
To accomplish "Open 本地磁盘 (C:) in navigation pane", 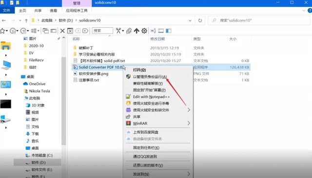I will 42,155.
